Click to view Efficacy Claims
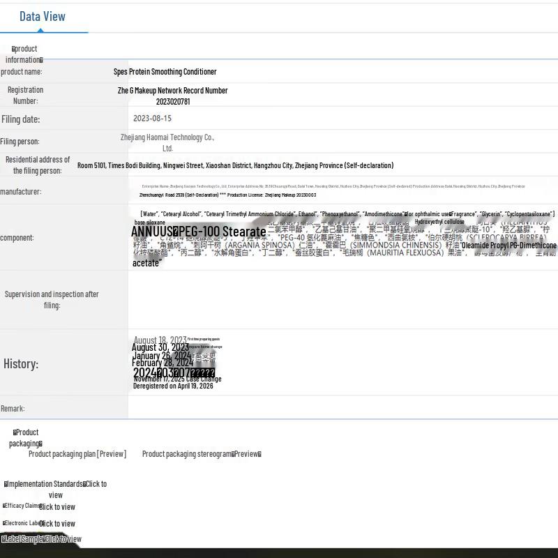The image size is (558, 558). coord(57,507)
